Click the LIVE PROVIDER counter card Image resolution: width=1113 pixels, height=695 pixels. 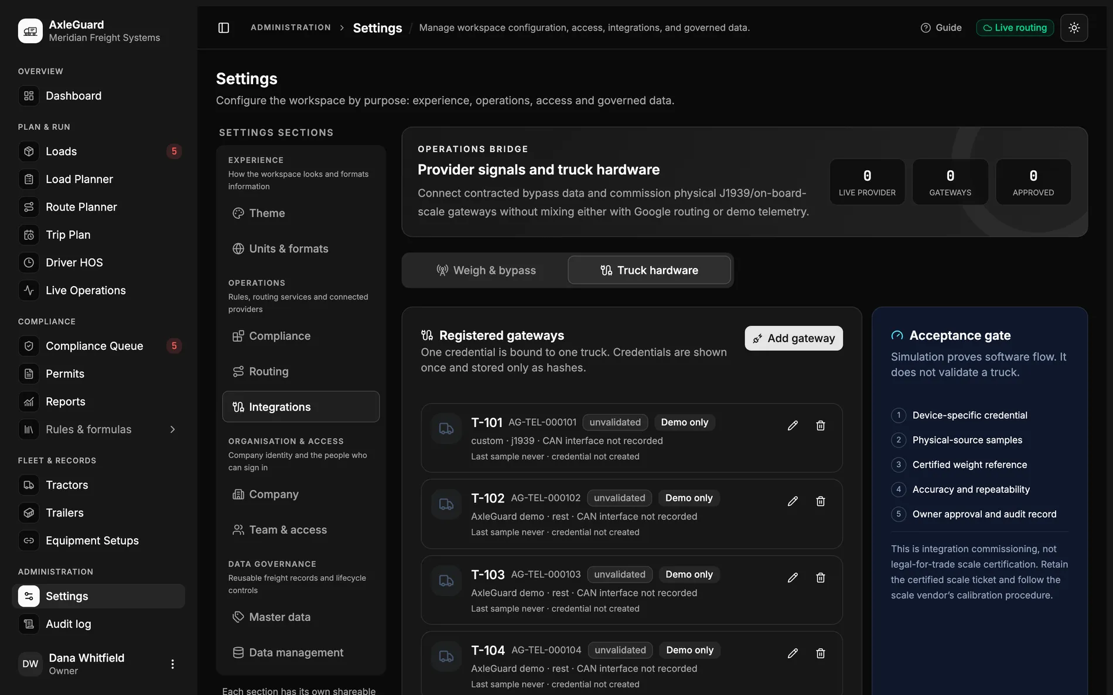(x=867, y=182)
